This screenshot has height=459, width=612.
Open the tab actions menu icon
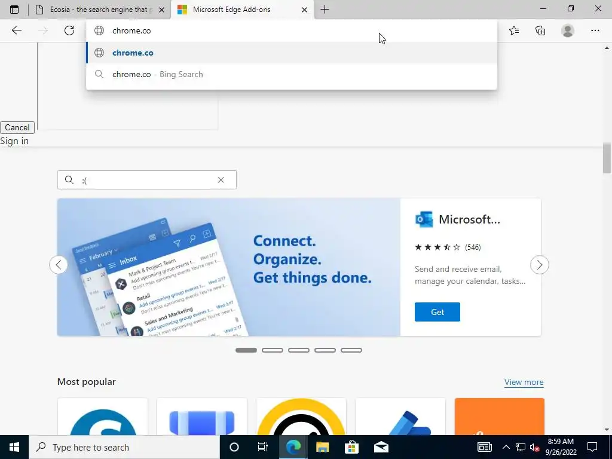point(14,10)
